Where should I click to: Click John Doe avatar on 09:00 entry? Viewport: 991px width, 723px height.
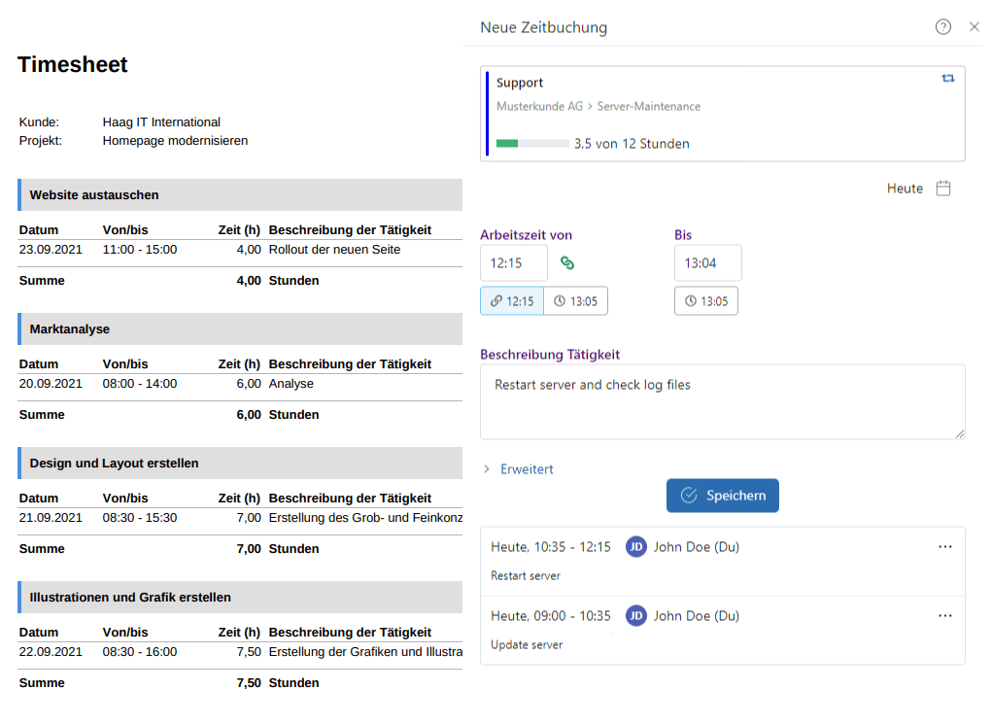(636, 615)
